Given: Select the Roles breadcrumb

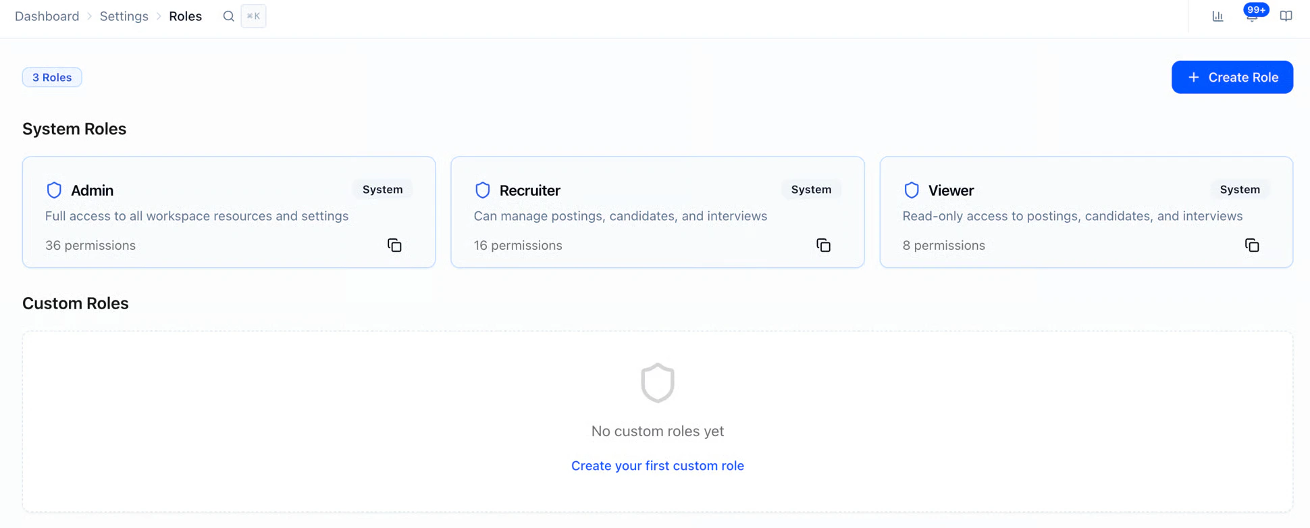Looking at the screenshot, I should point(185,16).
